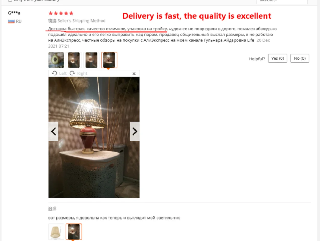Click the reviewer name G***a
This screenshot has width=320, height=241.
(14, 13)
